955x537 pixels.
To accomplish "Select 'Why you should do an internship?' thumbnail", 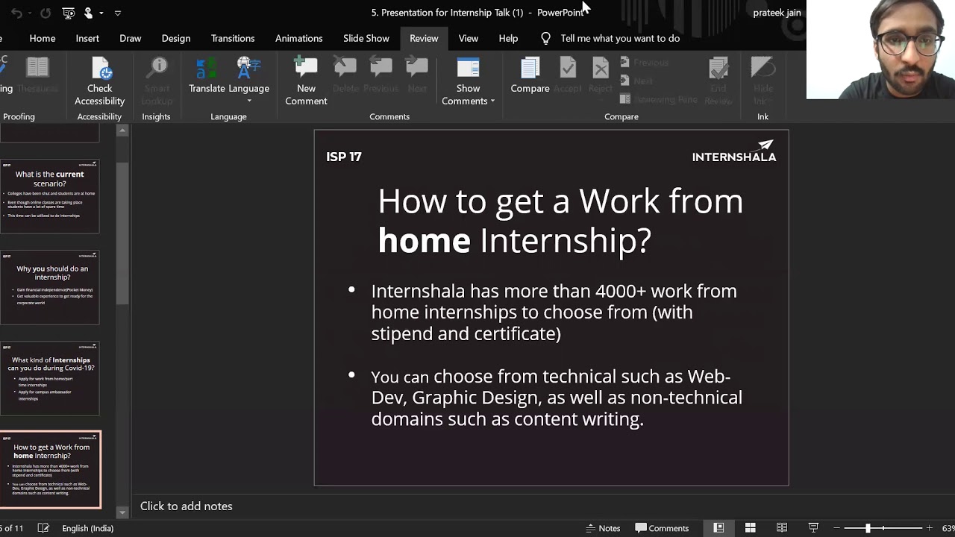I will (x=50, y=287).
